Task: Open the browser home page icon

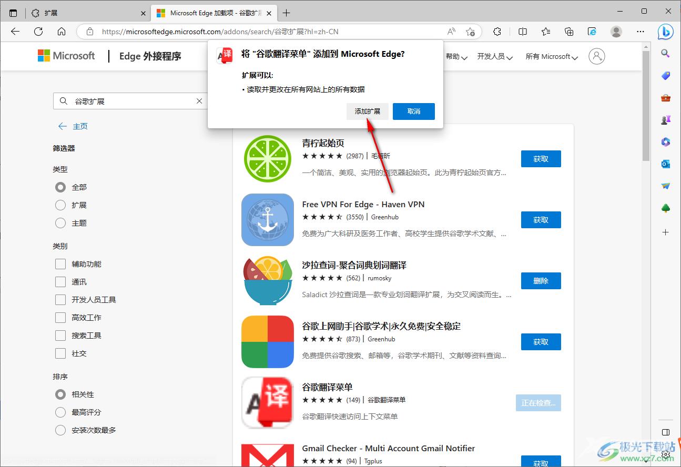Action: 62,32
